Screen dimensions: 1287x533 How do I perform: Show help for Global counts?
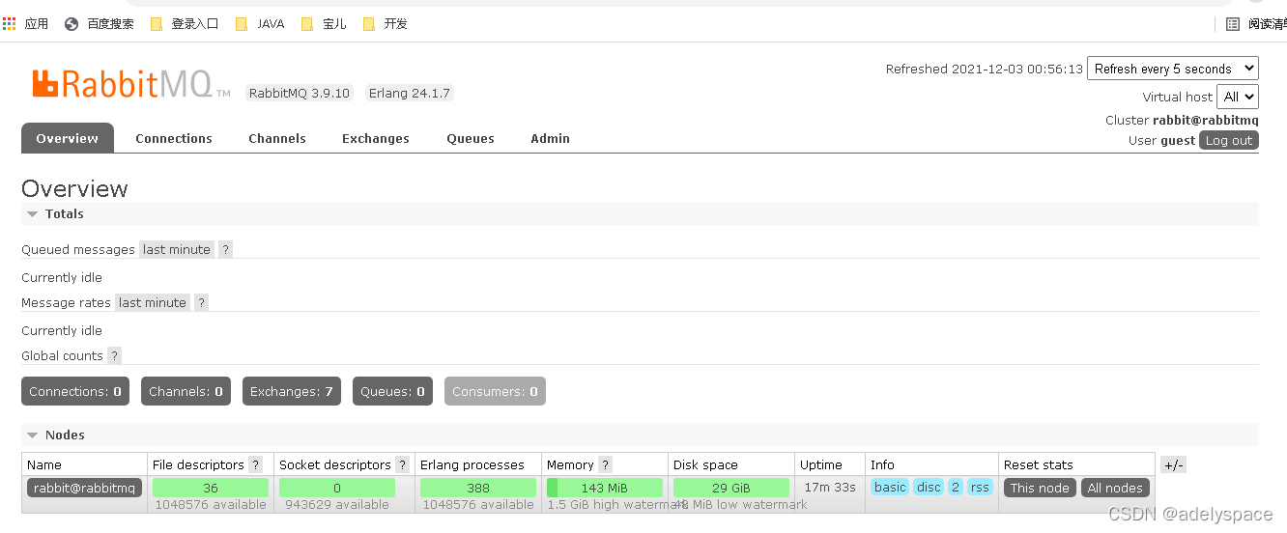(114, 355)
